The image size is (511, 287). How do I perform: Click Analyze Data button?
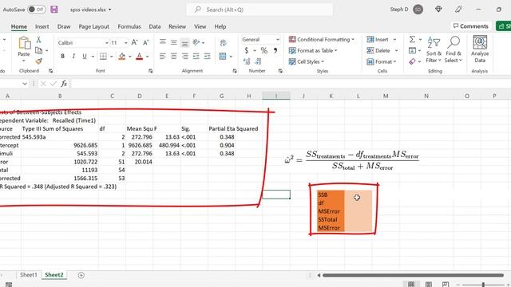480,49
